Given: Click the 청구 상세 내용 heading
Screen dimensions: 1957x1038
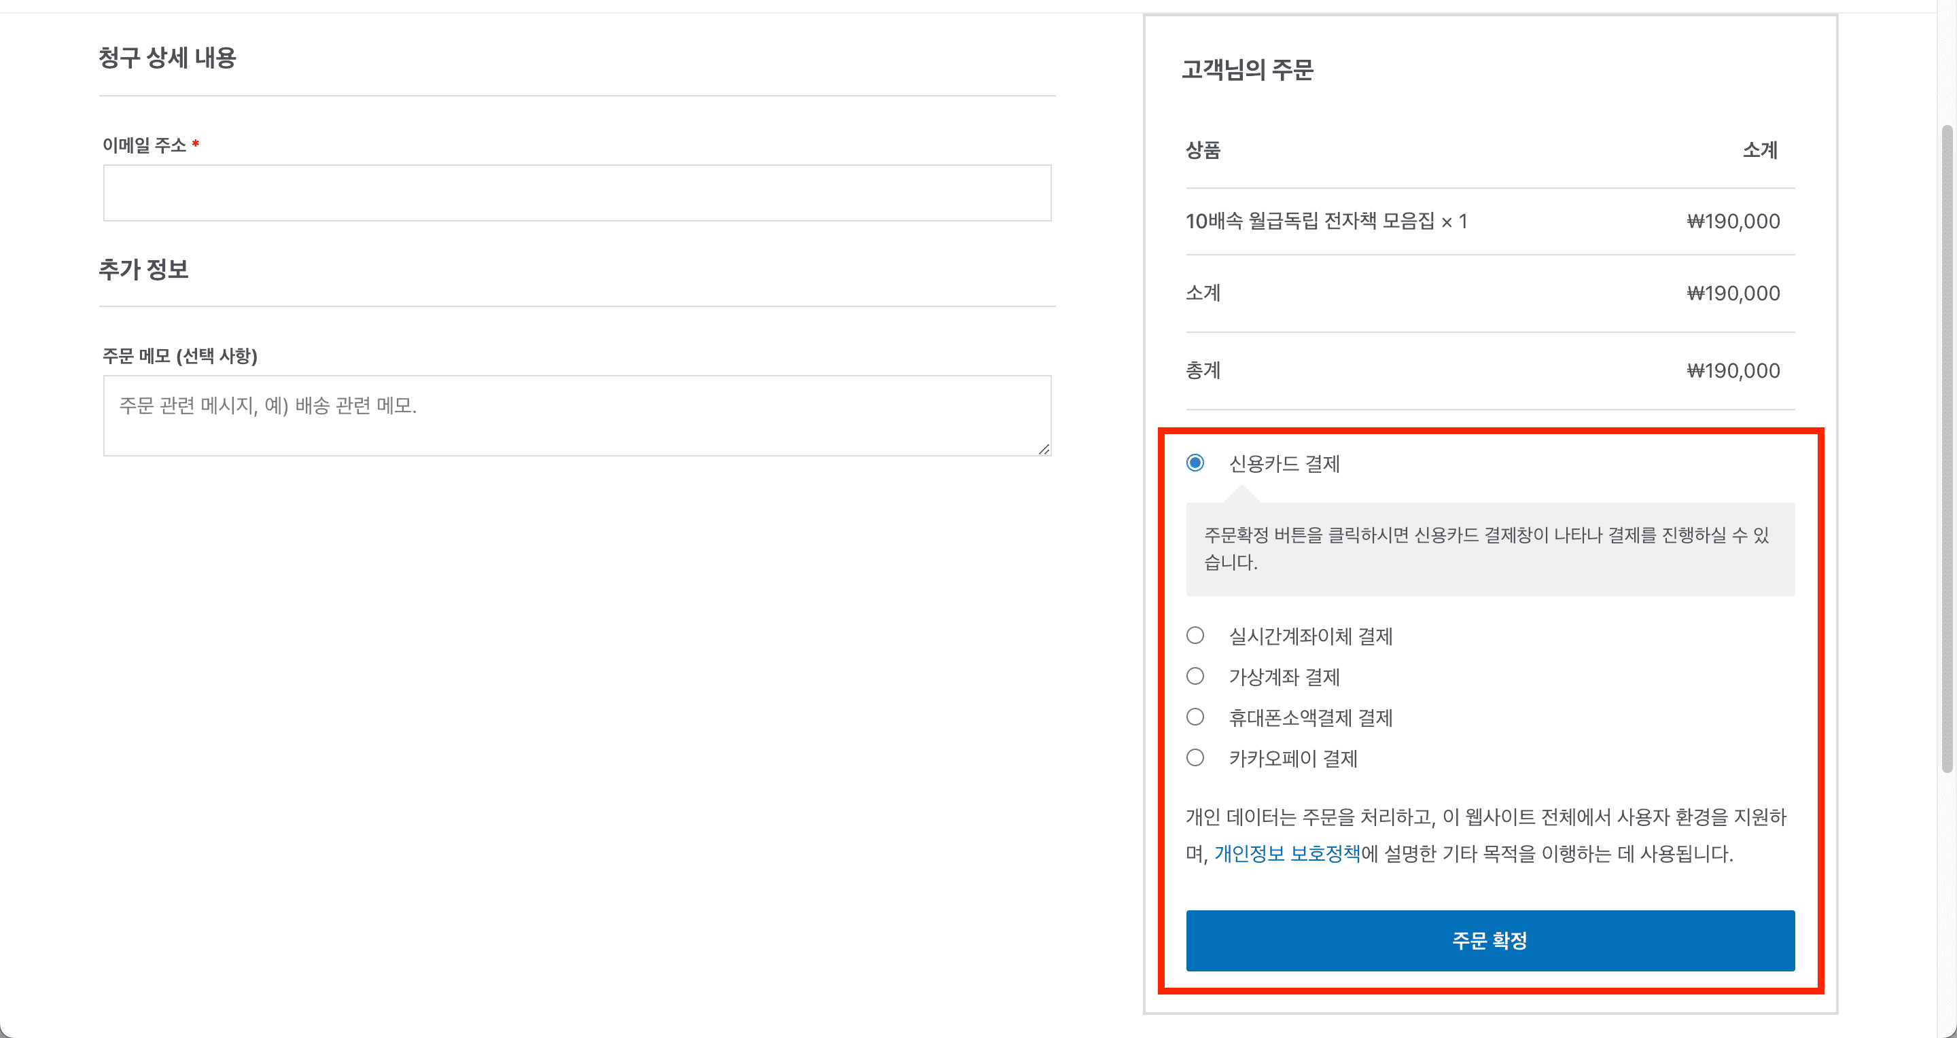Looking at the screenshot, I should [167, 58].
